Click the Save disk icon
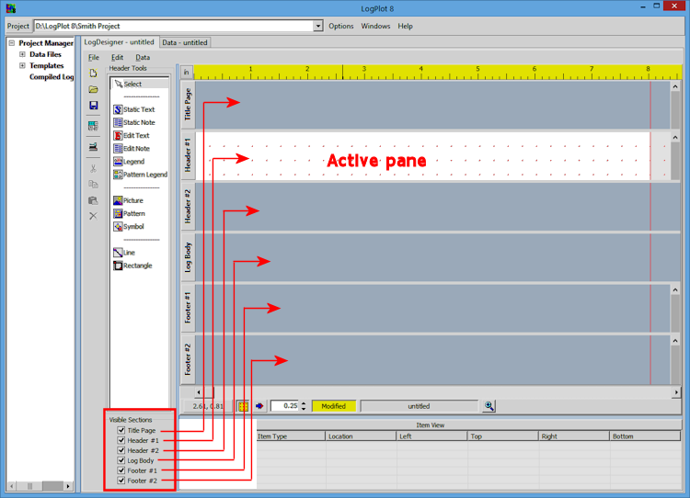 coord(93,106)
